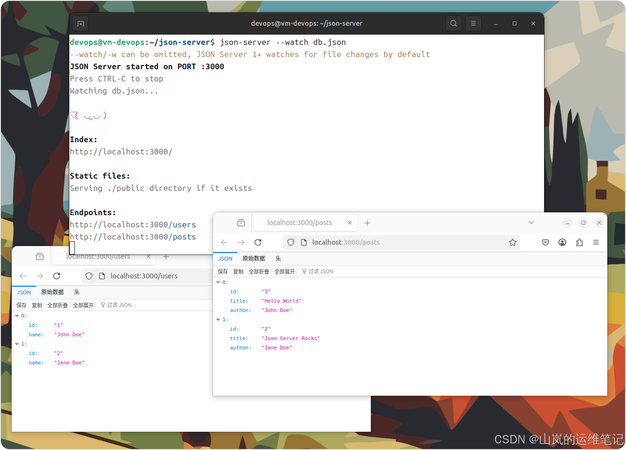Click the page info icon in posts address bar
626x450 pixels.
click(303, 242)
